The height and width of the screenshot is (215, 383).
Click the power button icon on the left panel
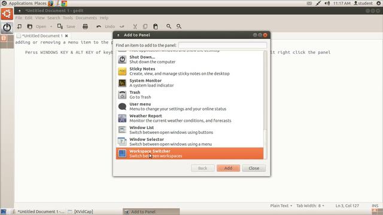point(7,27)
